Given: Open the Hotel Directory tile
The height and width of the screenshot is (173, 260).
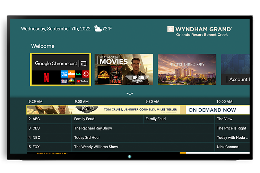Looking at the screenshot, I should 187,69.
